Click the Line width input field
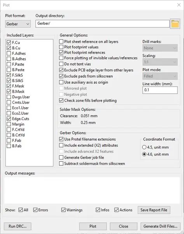Image resolution: width=184 pixels, height=234 pixels. click(x=160, y=90)
